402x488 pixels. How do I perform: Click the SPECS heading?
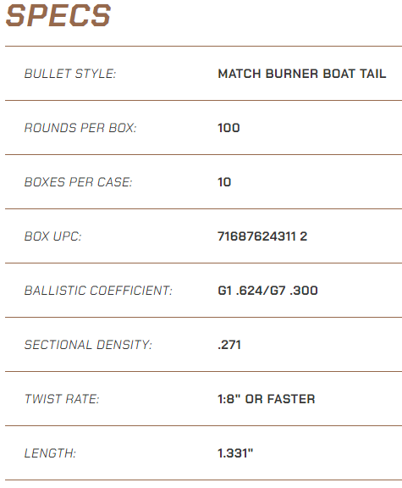pos(58,15)
